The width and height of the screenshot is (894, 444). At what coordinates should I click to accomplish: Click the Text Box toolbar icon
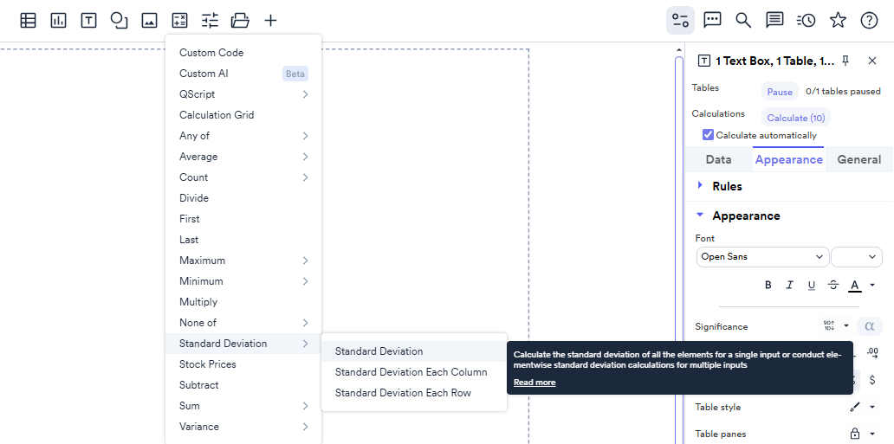pos(88,21)
